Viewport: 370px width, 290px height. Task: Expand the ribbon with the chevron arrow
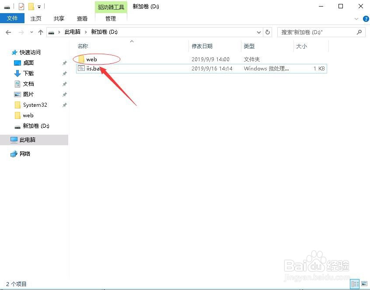[356, 19]
